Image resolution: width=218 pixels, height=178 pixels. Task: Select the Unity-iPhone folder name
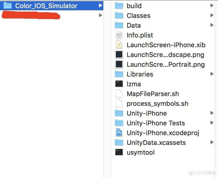click(x=147, y=113)
